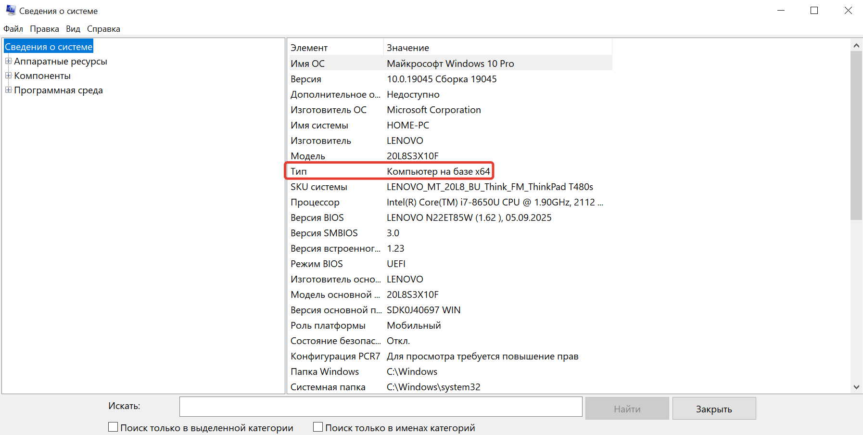Select the Конфигурация PCR7 row
The height and width of the screenshot is (435, 863).
coord(450,356)
